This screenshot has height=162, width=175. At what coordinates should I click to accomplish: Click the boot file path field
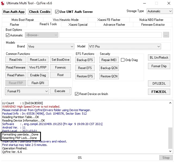(x=111, y=35)
